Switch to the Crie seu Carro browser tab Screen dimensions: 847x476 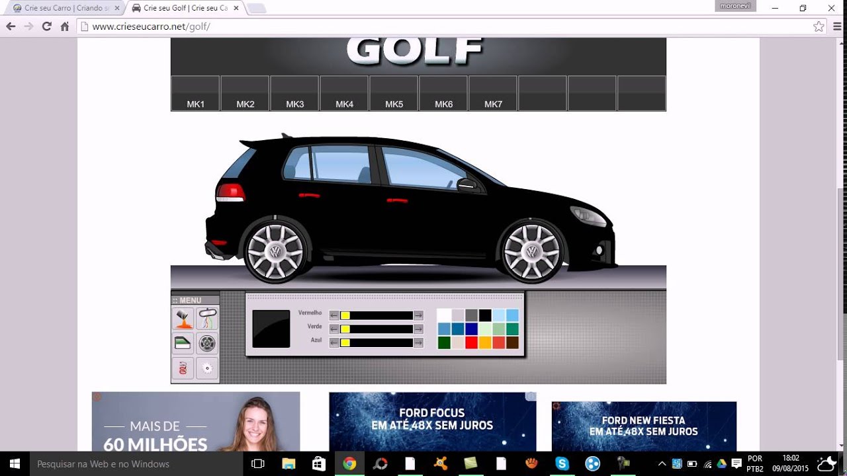coord(63,8)
